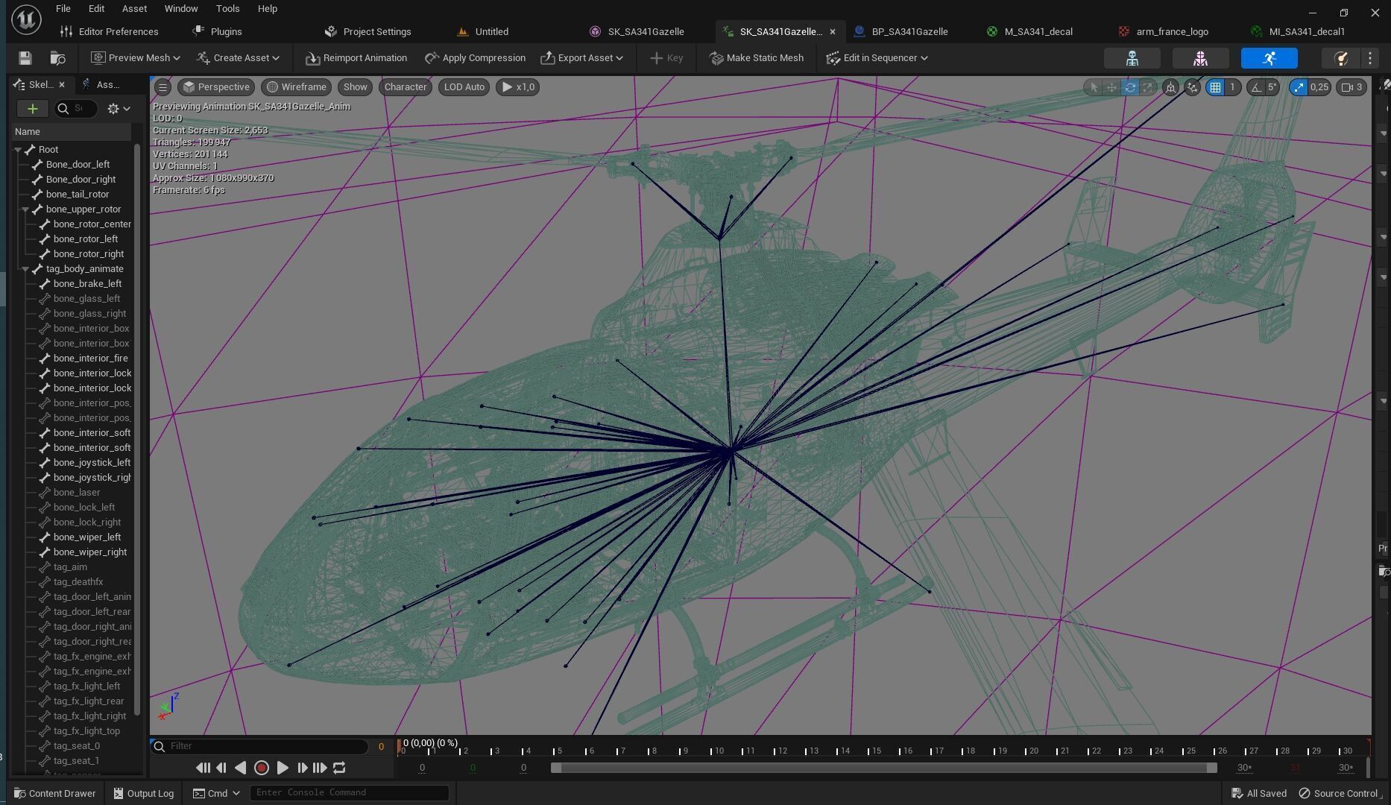The image size is (1391, 805).
Task: Select the Animation mode running-figure icon
Action: coord(1269,58)
